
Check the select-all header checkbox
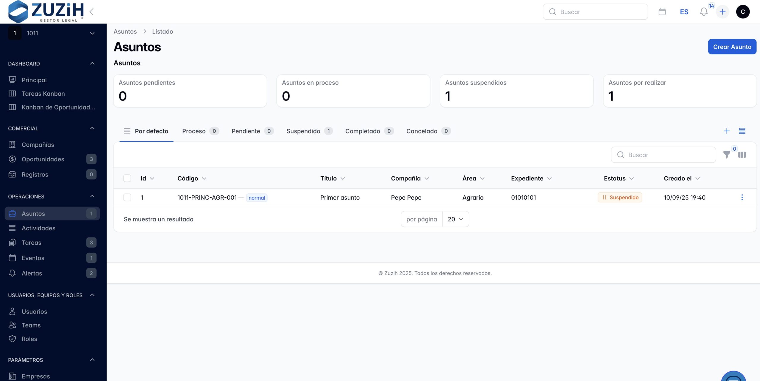[x=127, y=178]
